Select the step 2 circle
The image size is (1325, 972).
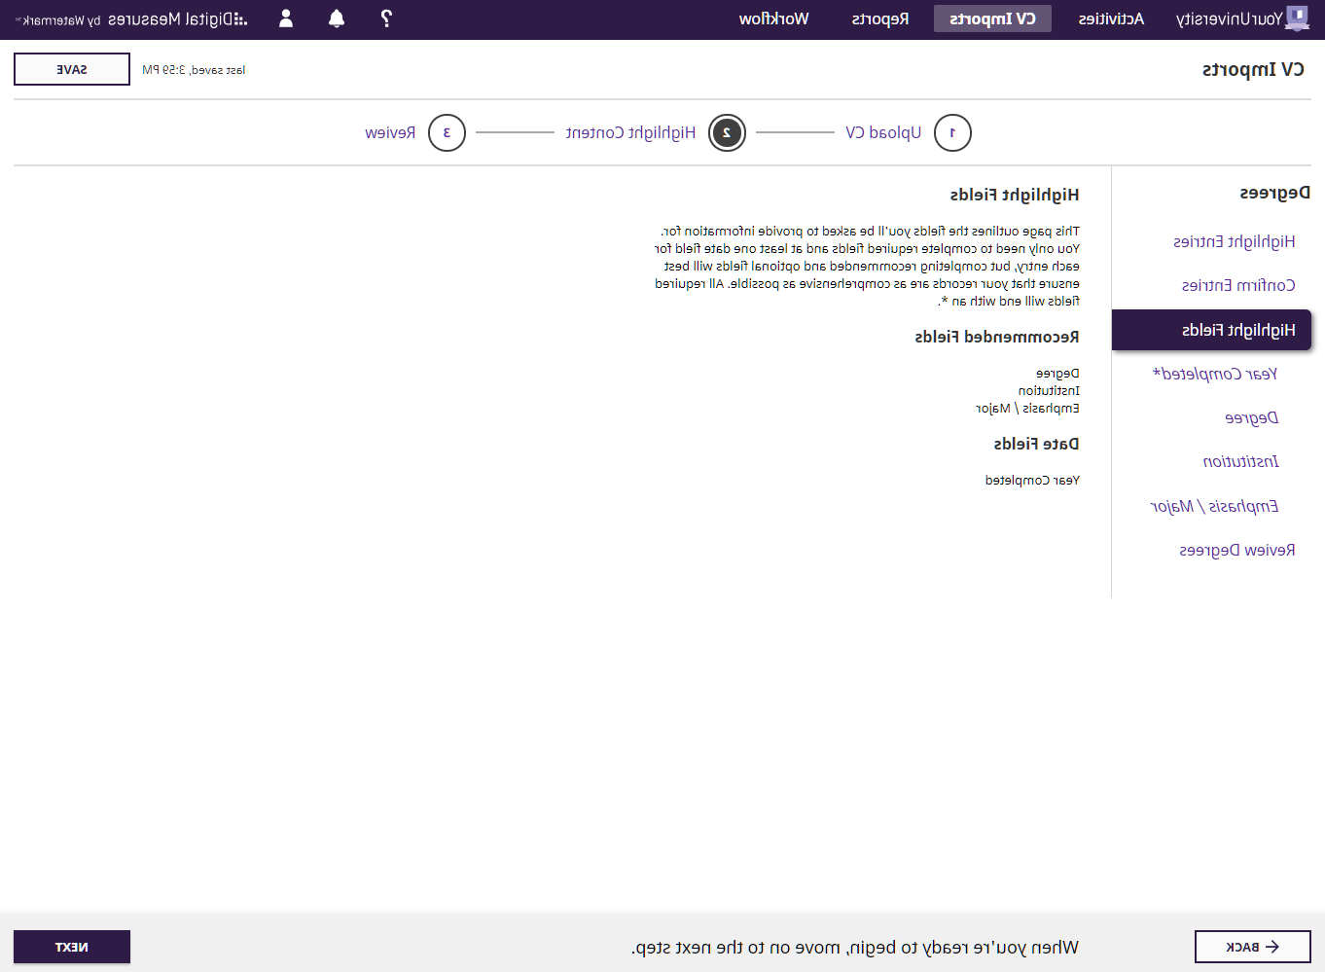(727, 132)
